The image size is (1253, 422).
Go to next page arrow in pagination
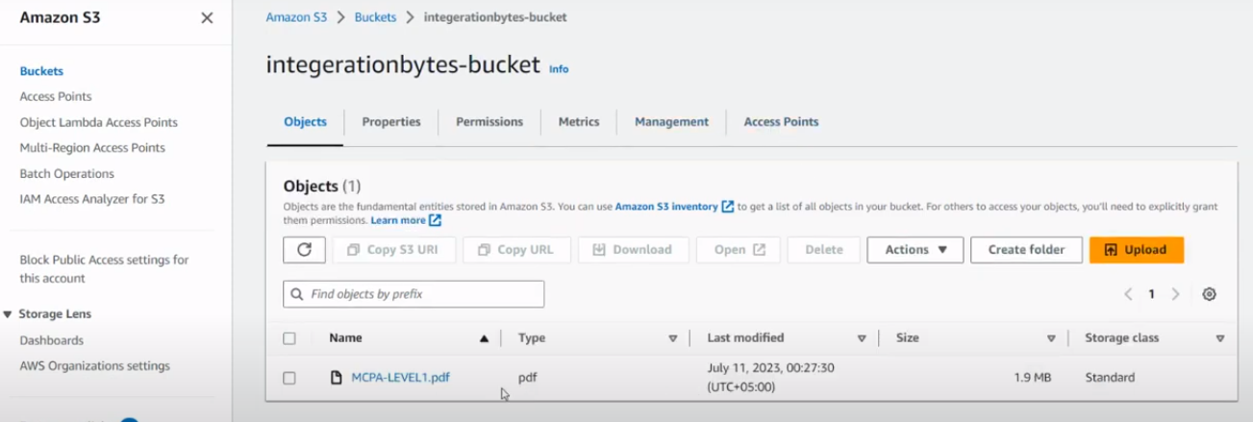tap(1175, 294)
